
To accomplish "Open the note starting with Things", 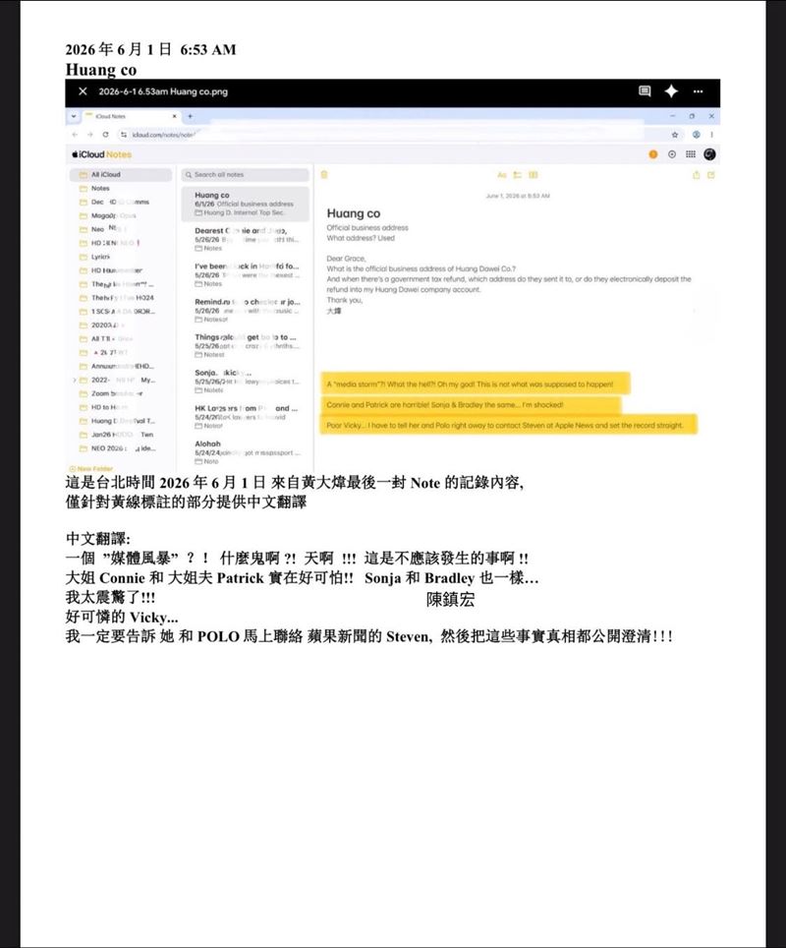I will coord(246,346).
